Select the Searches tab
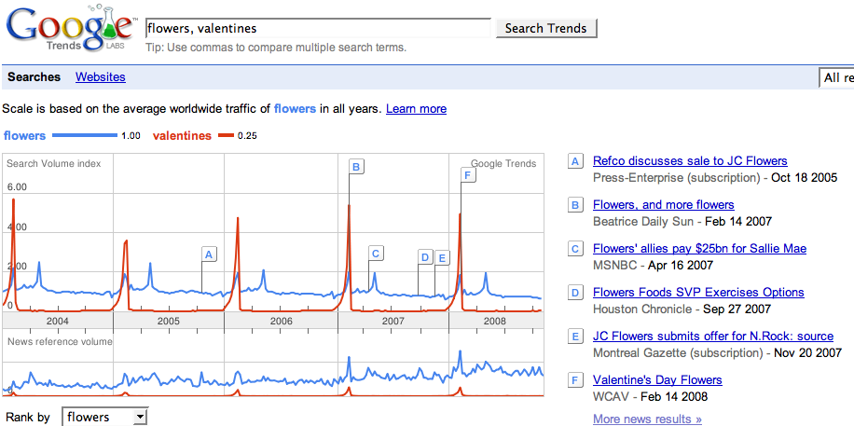854x426 pixels. point(34,77)
